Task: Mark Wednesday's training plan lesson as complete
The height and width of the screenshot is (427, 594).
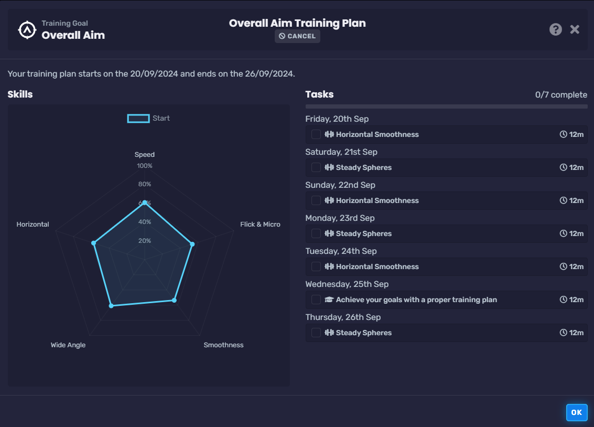Action: point(316,300)
